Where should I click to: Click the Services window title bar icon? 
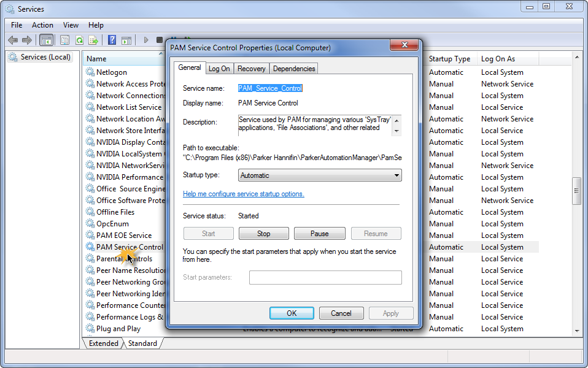click(x=10, y=9)
